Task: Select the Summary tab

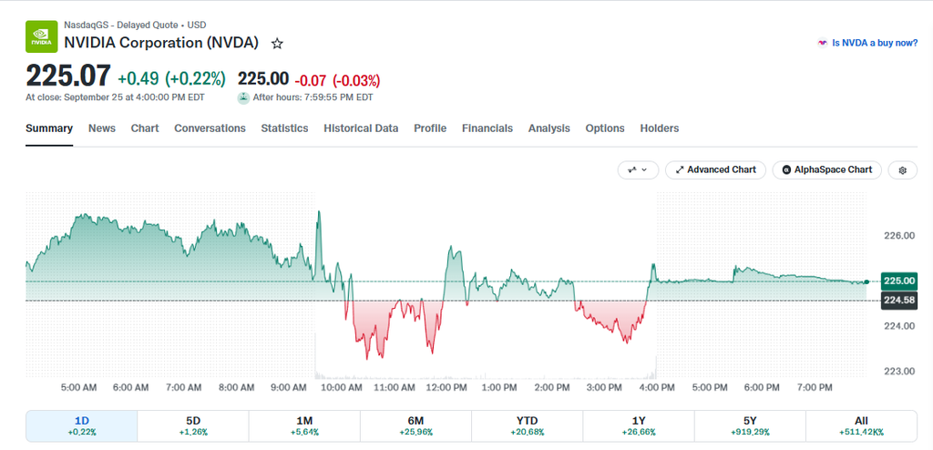Action: tap(49, 128)
